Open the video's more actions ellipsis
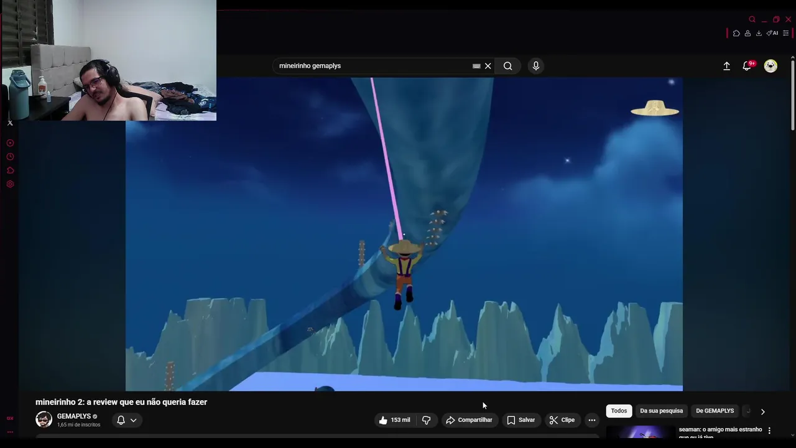This screenshot has height=448, width=796. coord(592,420)
